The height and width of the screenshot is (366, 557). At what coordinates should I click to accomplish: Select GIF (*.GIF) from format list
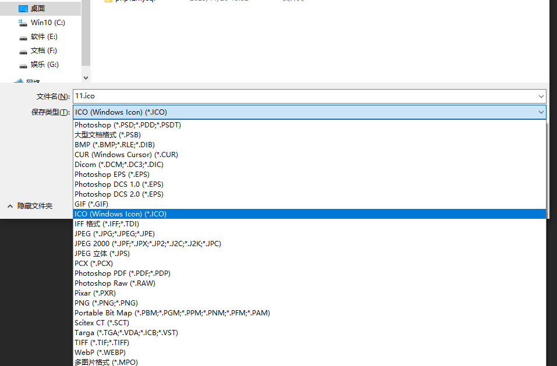[91, 204]
